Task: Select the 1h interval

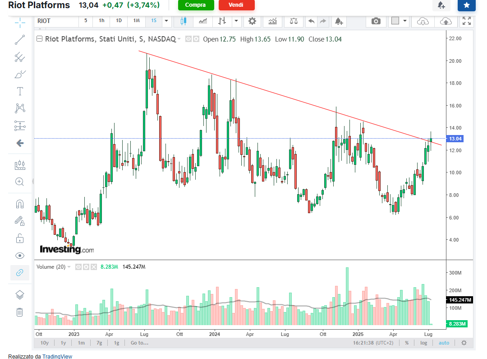Action: [x=101, y=20]
